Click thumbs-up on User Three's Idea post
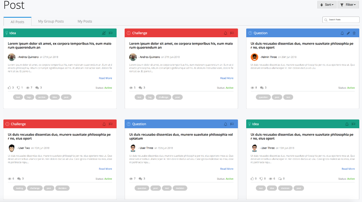 click(252, 179)
